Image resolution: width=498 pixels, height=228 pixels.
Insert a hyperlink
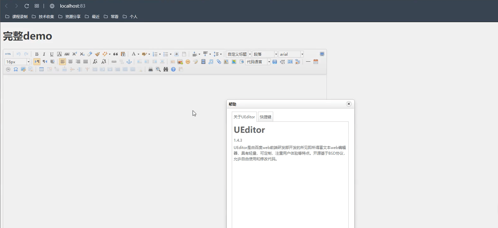point(114,62)
